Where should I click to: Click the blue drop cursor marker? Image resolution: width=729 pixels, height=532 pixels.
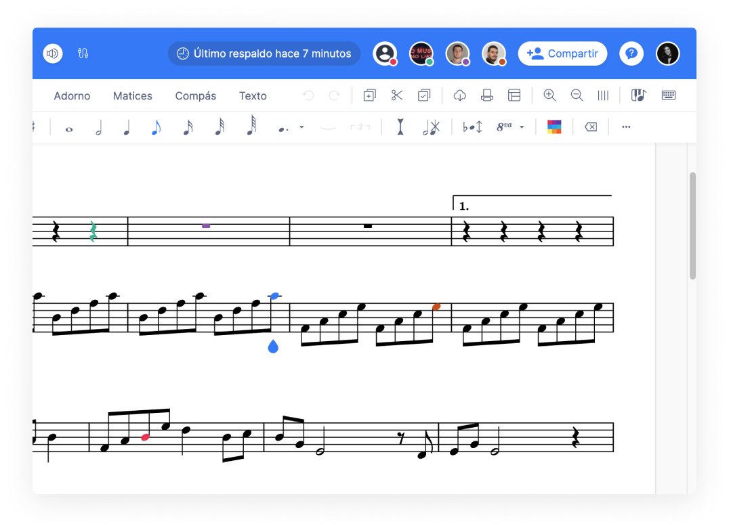pyautogui.click(x=274, y=346)
